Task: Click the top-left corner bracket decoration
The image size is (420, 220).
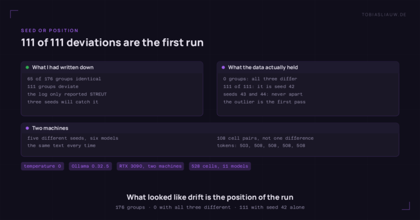Action: coord(14,14)
